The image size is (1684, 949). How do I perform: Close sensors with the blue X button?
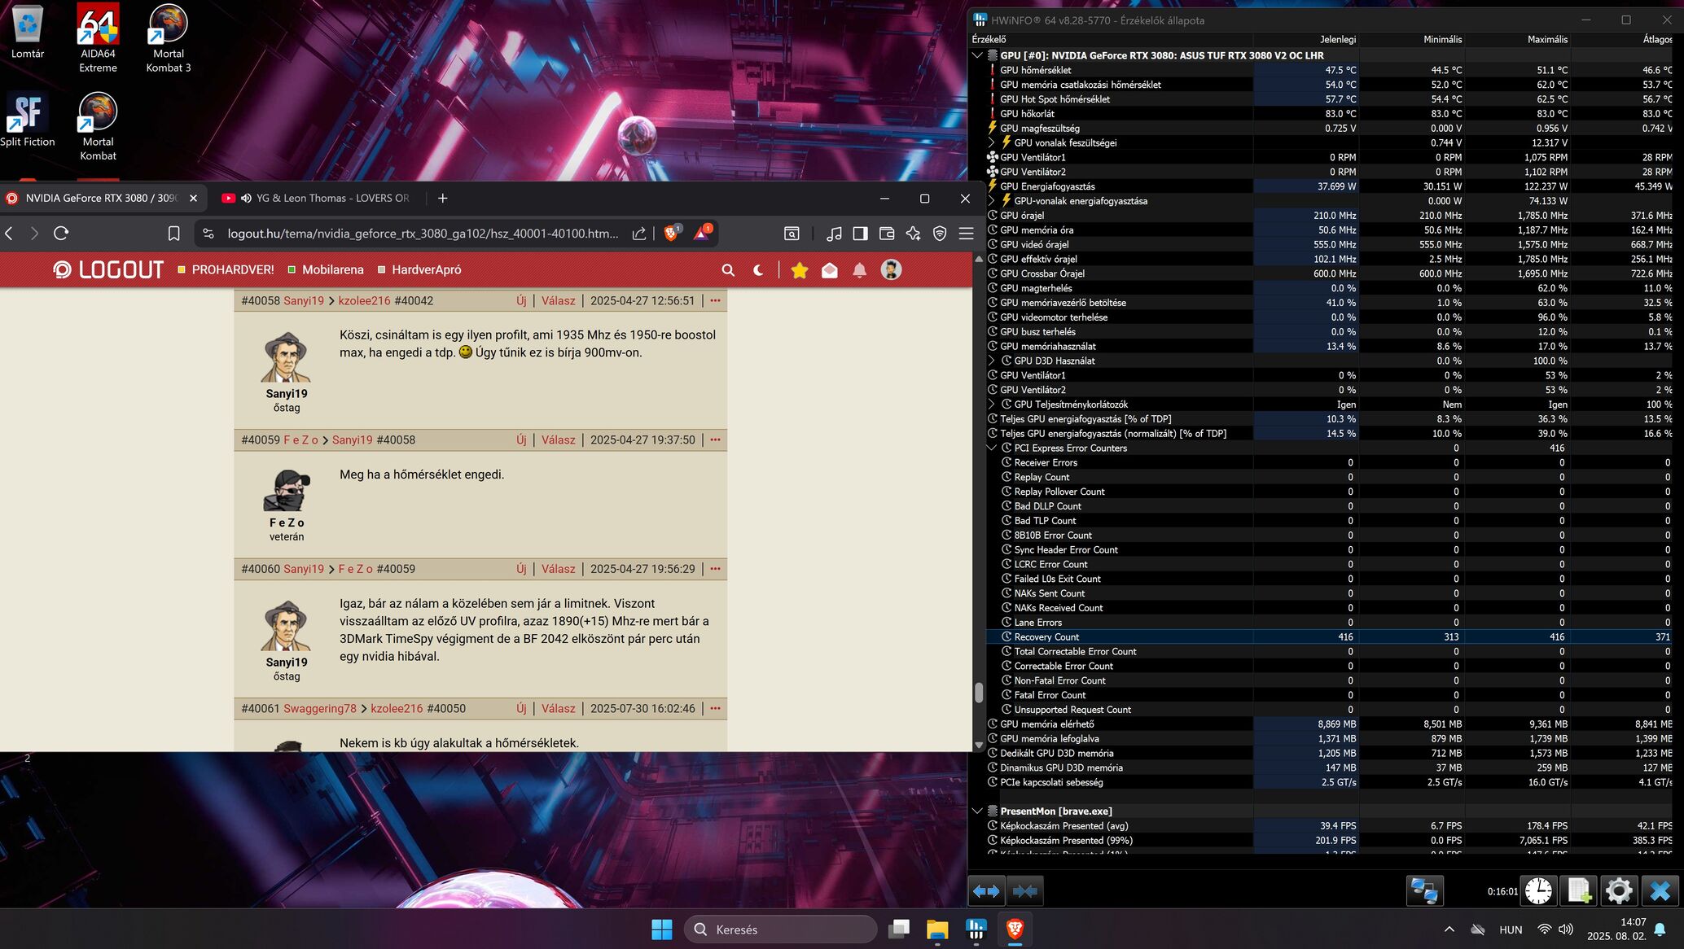1660,890
